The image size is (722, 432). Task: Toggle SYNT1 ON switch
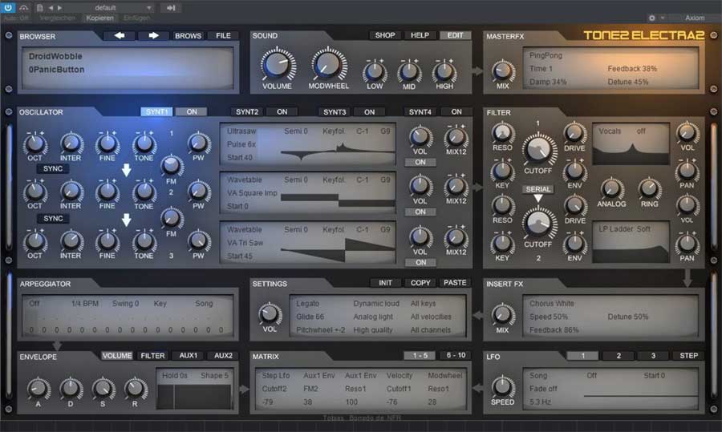pyautogui.click(x=191, y=111)
